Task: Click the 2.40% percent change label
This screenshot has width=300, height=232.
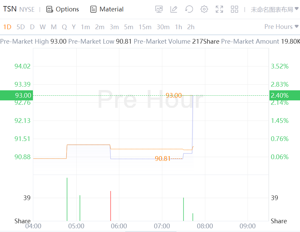Action: (280, 95)
